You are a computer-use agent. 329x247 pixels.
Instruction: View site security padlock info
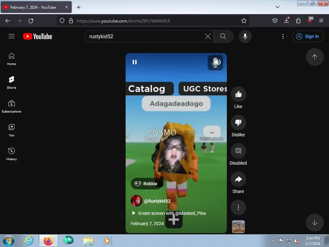pos(71,21)
